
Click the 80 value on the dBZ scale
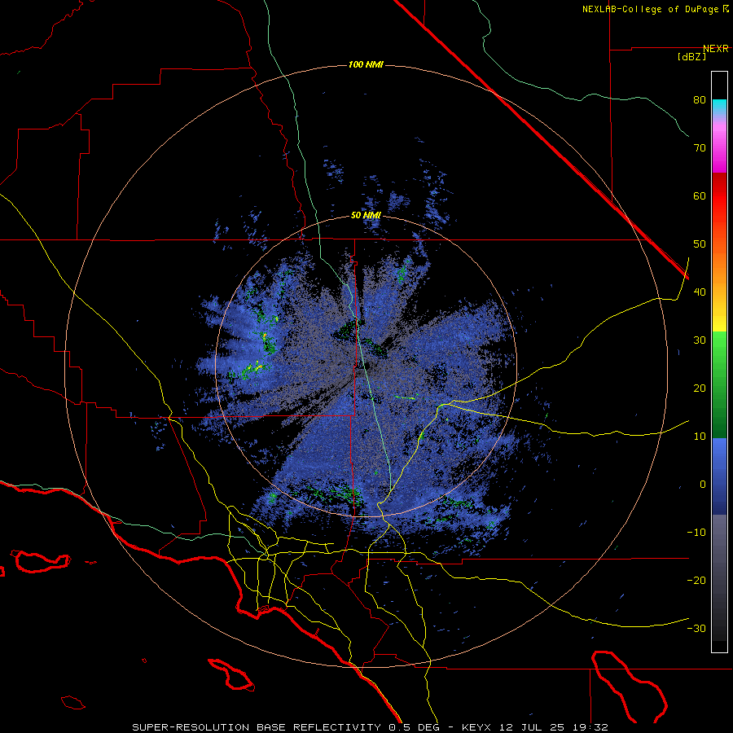[x=700, y=100]
